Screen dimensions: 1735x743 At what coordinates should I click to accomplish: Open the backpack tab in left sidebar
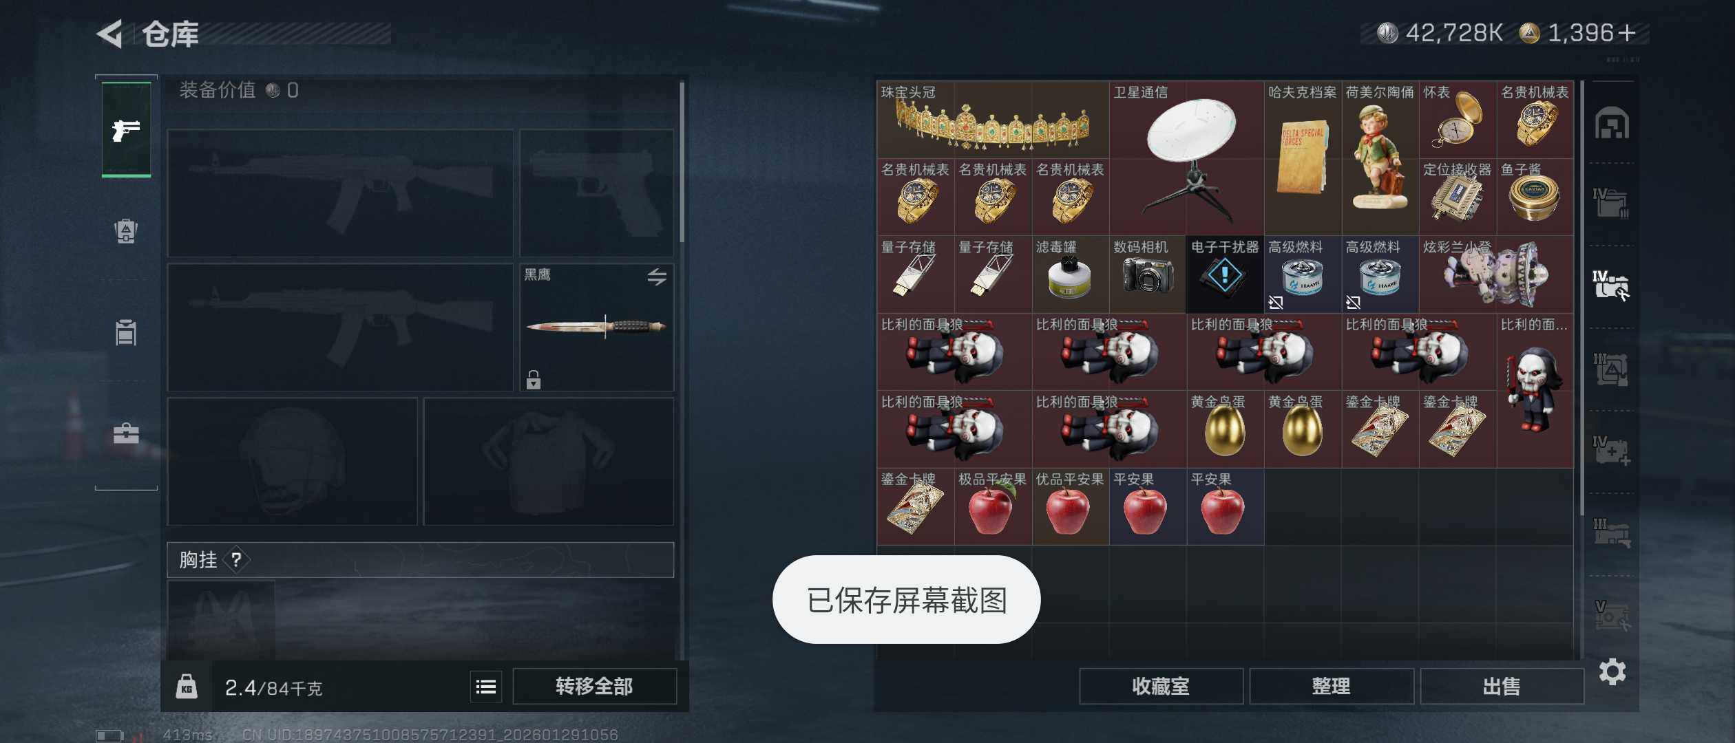coord(126,230)
